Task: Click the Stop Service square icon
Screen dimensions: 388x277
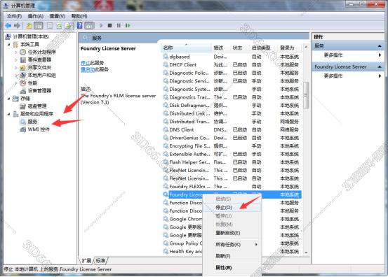Action: (x=109, y=25)
